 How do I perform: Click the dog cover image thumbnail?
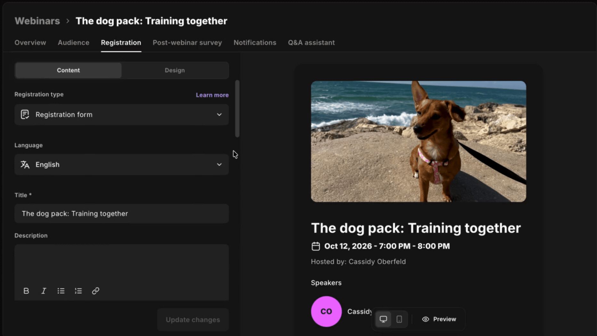[418, 141]
